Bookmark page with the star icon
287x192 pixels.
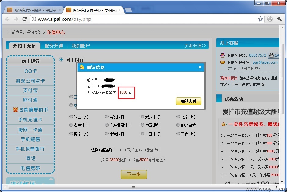pos(260,19)
